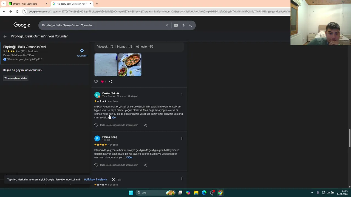
Task: React to Fatma Genç review with heart
Action: click(96, 165)
